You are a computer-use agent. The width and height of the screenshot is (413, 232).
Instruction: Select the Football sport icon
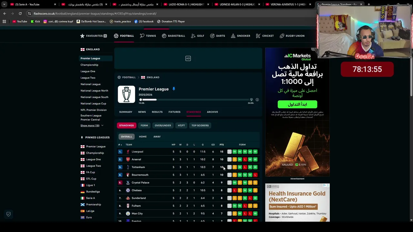(x=116, y=36)
